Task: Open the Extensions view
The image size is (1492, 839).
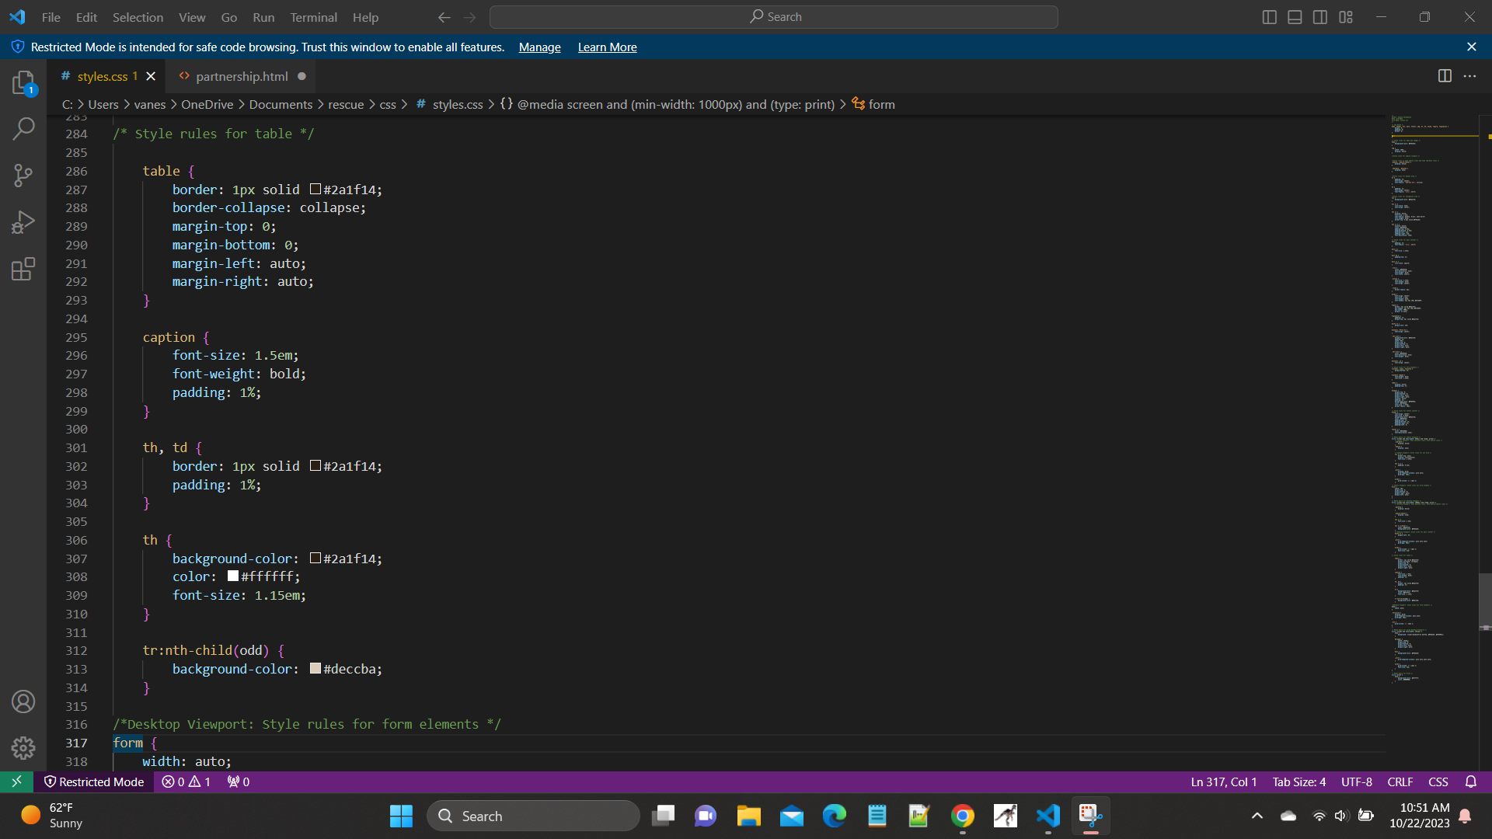Action: click(x=23, y=269)
